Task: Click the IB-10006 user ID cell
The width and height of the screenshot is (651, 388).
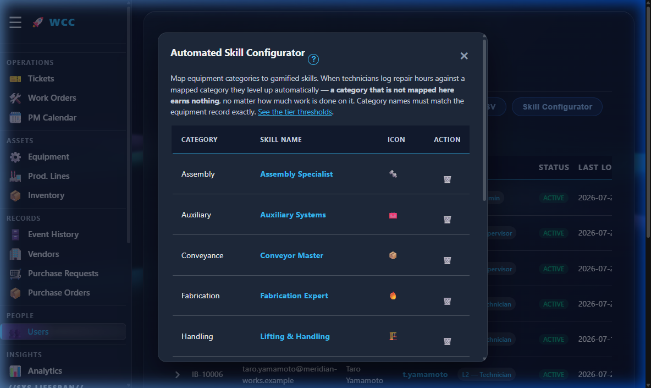Action: [x=207, y=375]
